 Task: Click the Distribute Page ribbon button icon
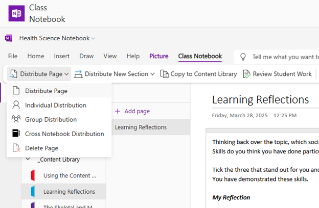[x=13, y=74]
